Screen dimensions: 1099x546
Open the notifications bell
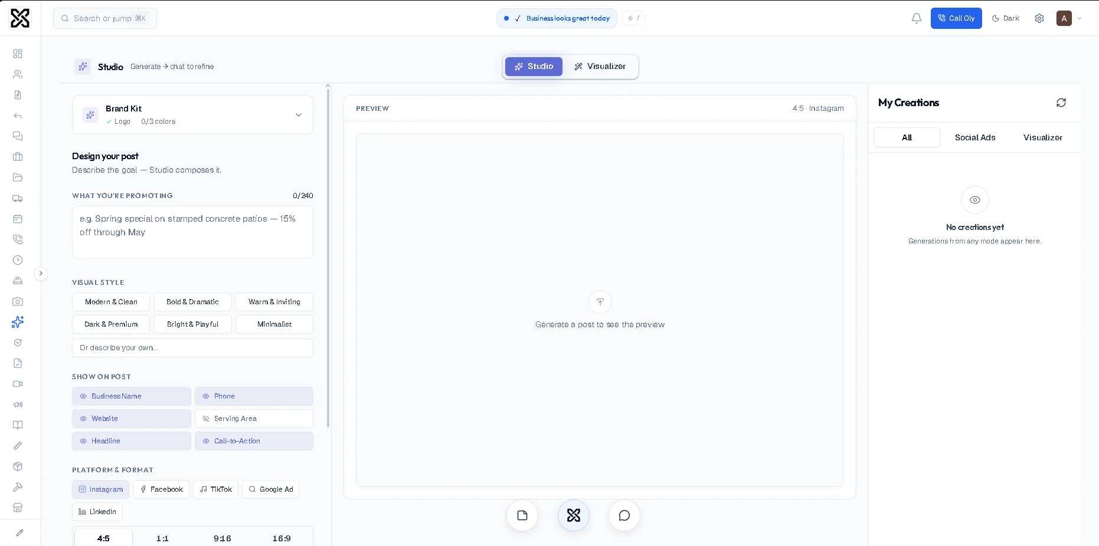pyautogui.click(x=917, y=18)
